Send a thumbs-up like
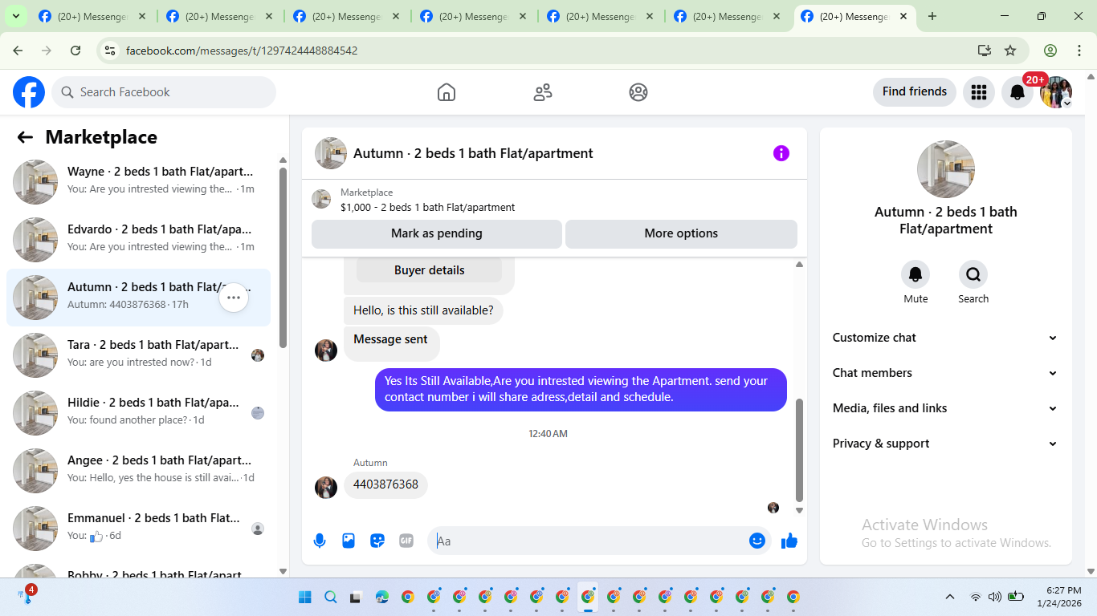Image resolution: width=1097 pixels, height=616 pixels. pyautogui.click(x=789, y=541)
